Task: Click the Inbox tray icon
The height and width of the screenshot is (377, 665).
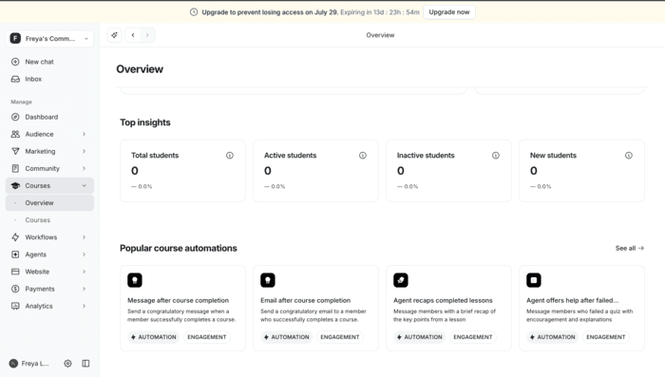Action: [15, 79]
